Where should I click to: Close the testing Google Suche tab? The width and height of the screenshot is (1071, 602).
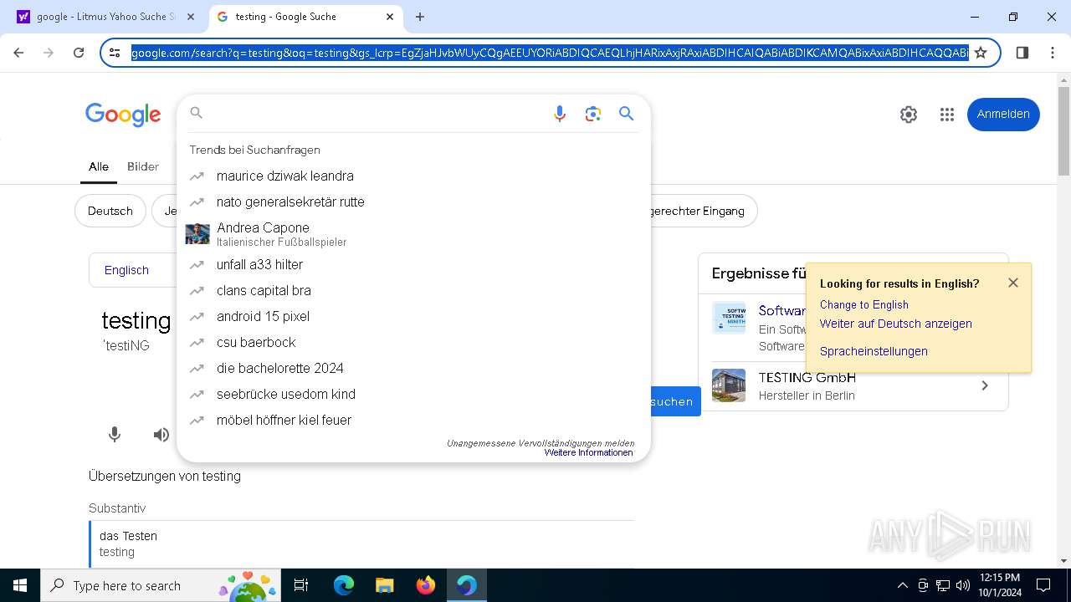tap(390, 17)
